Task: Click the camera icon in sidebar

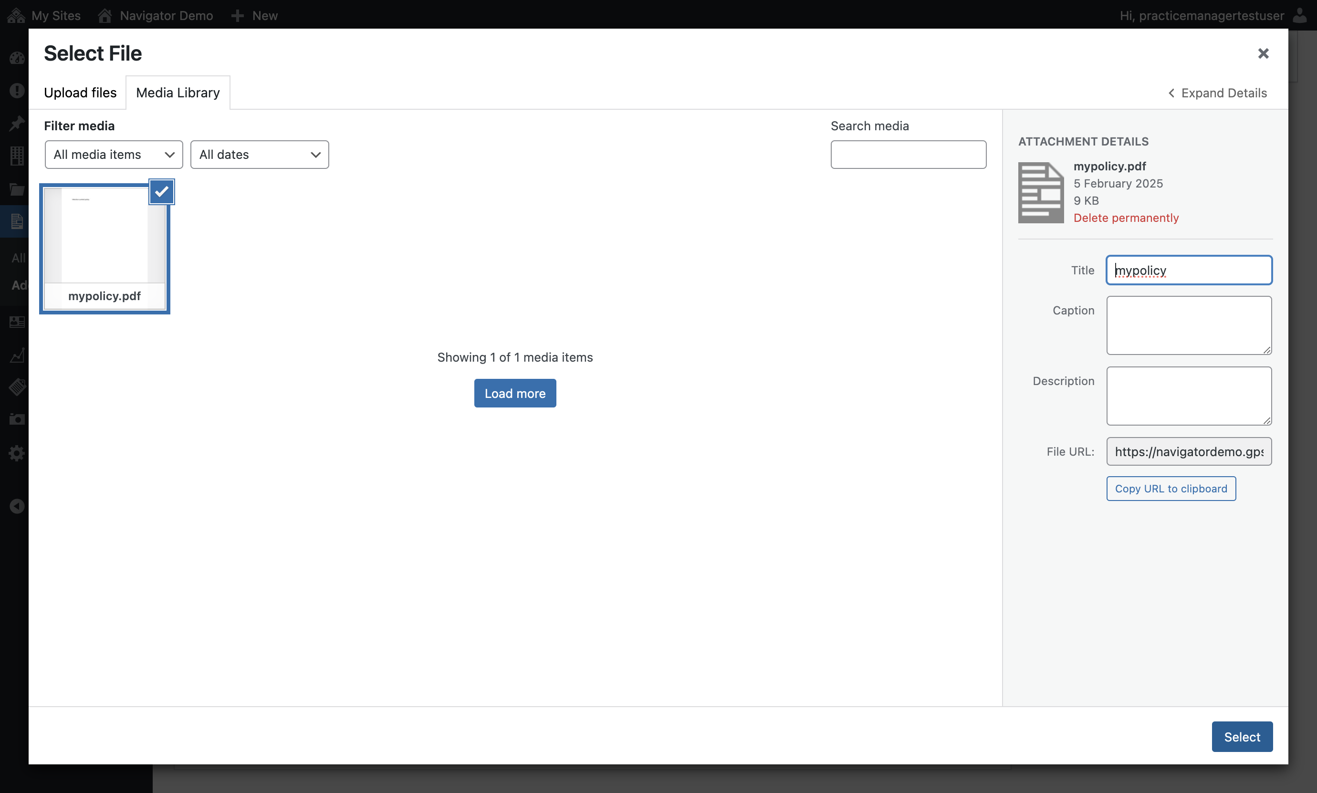Action: [17, 419]
